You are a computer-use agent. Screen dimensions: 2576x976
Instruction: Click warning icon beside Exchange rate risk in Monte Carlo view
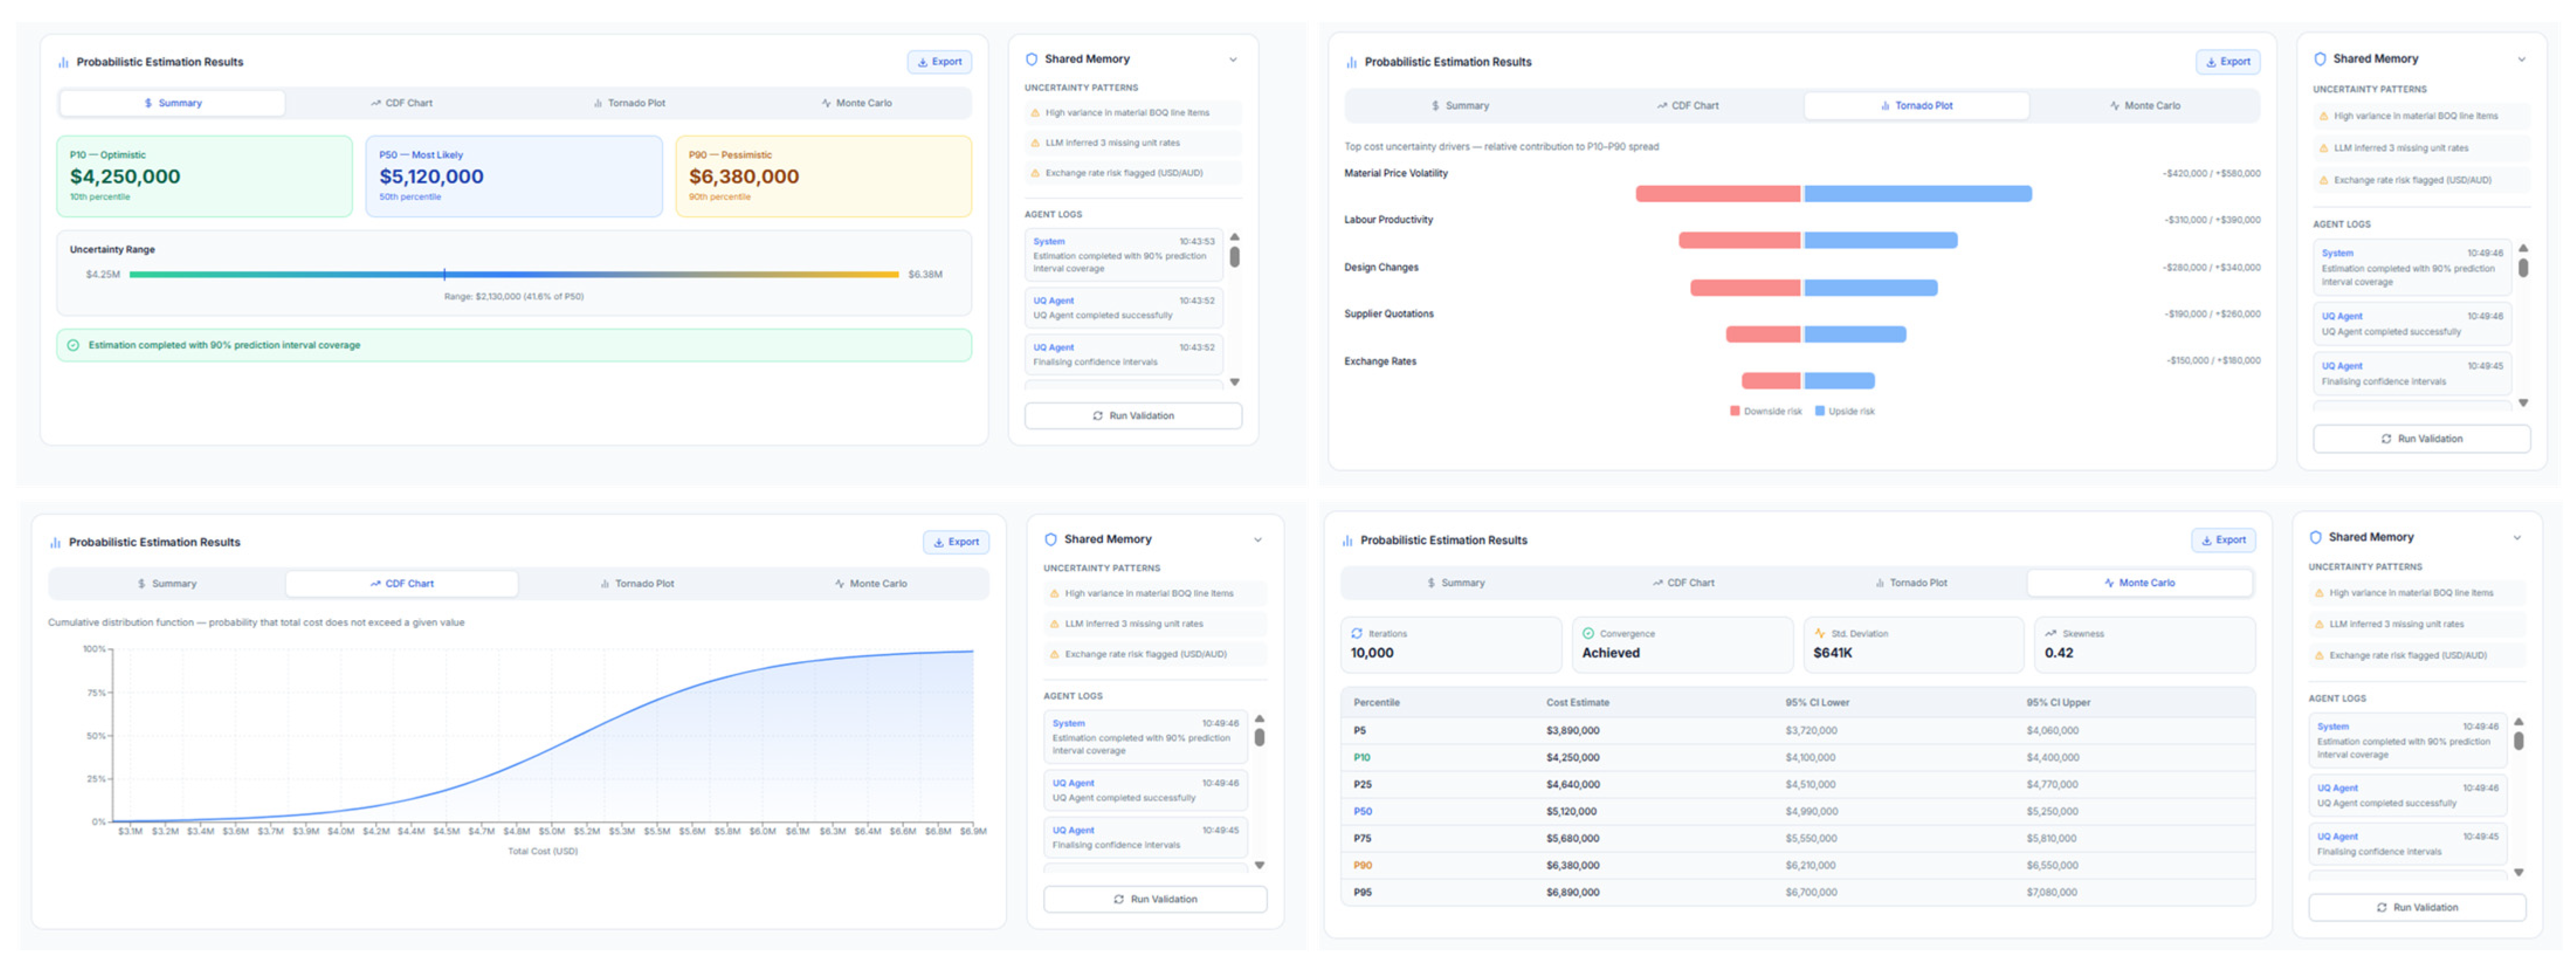(2319, 656)
